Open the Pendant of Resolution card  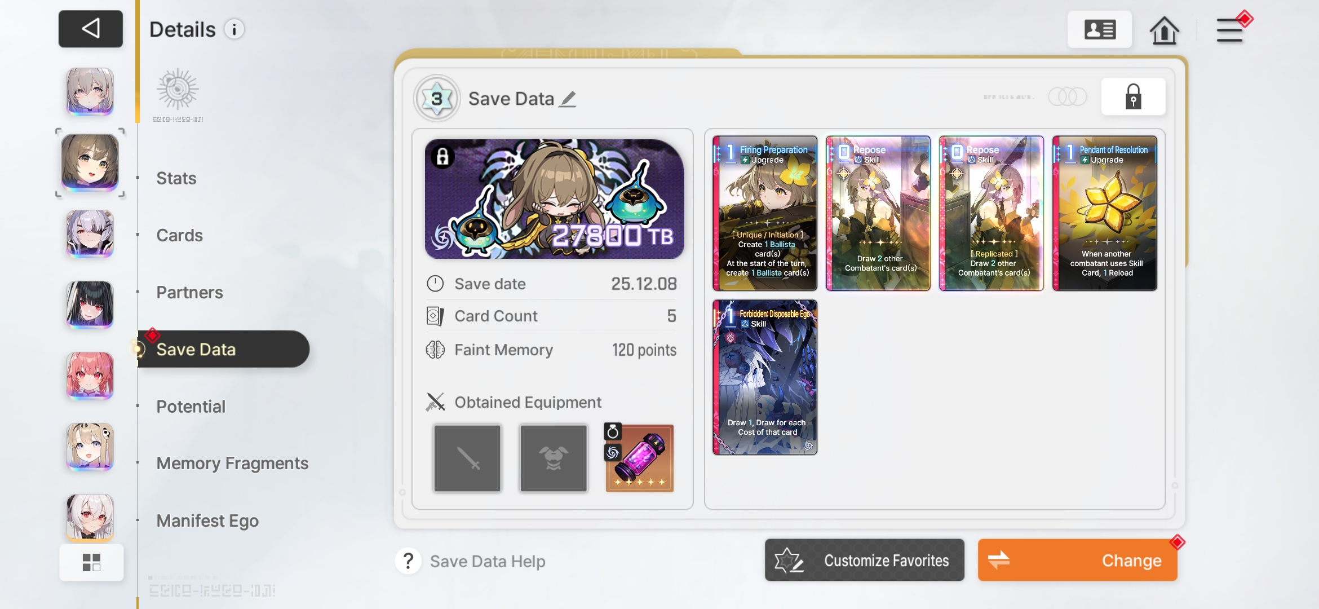(x=1104, y=213)
